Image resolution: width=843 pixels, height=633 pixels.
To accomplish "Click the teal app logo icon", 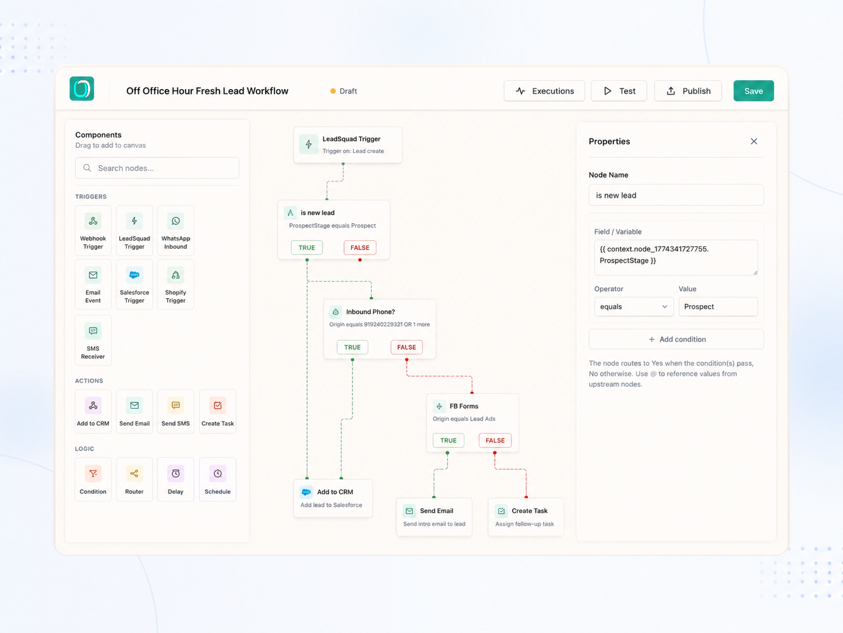I will coord(82,89).
